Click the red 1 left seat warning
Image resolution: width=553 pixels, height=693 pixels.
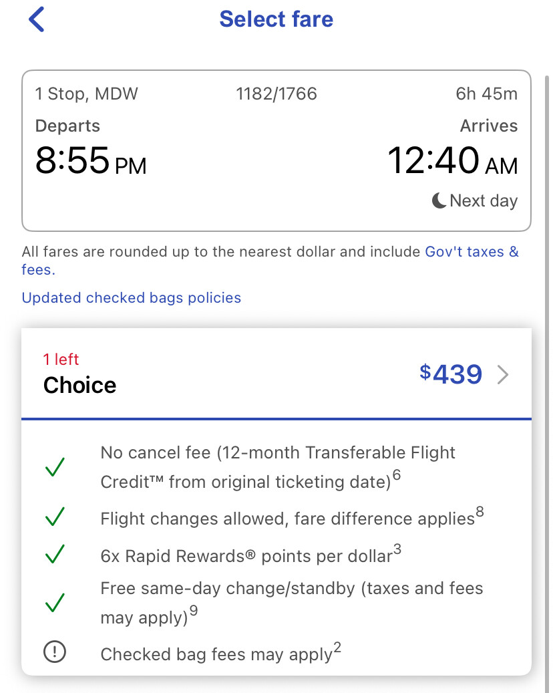(x=61, y=360)
